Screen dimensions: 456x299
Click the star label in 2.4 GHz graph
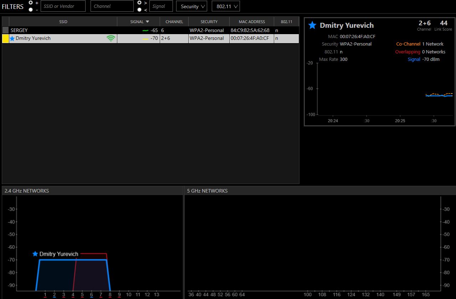pyautogui.click(x=35, y=254)
